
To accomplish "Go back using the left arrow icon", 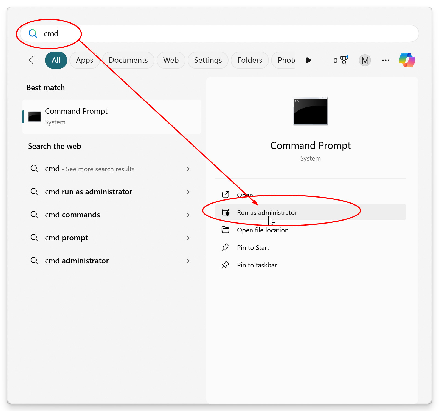I will click(33, 60).
